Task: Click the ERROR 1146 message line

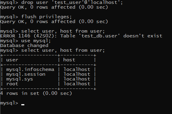Action: click(81, 36)
